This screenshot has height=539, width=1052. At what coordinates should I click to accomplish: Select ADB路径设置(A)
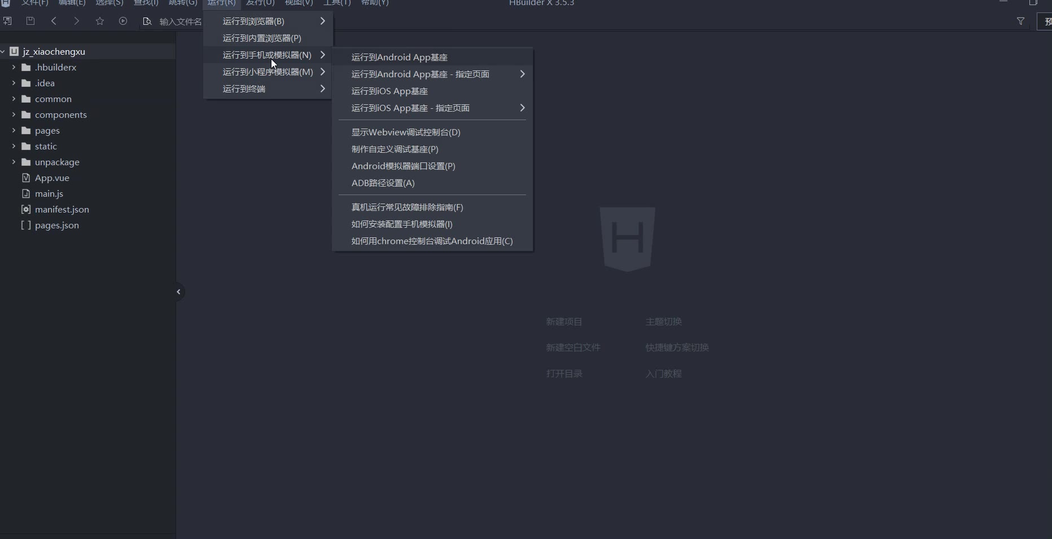click(433, 183)
